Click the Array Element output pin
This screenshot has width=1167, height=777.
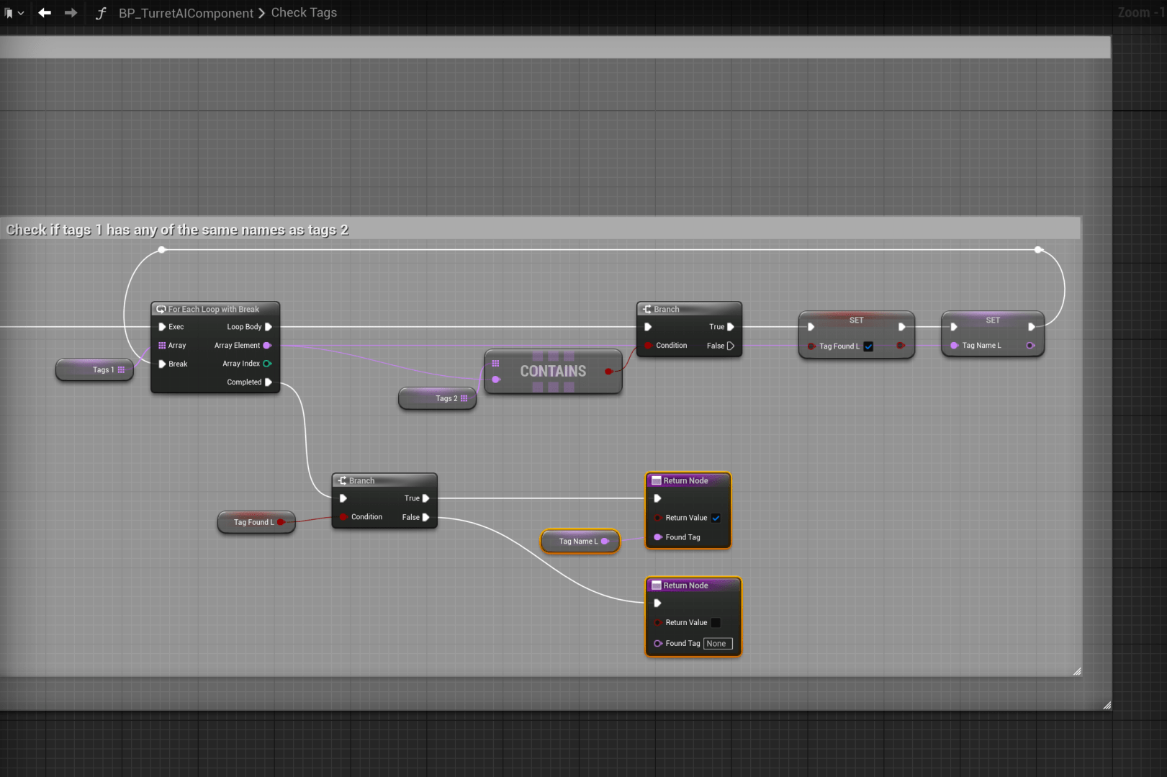coord(267,346)
